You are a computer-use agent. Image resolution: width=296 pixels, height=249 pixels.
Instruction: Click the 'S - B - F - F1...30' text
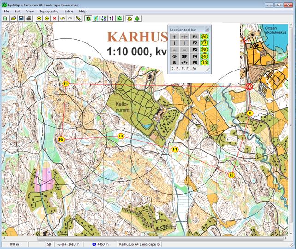tap(184, 69)
